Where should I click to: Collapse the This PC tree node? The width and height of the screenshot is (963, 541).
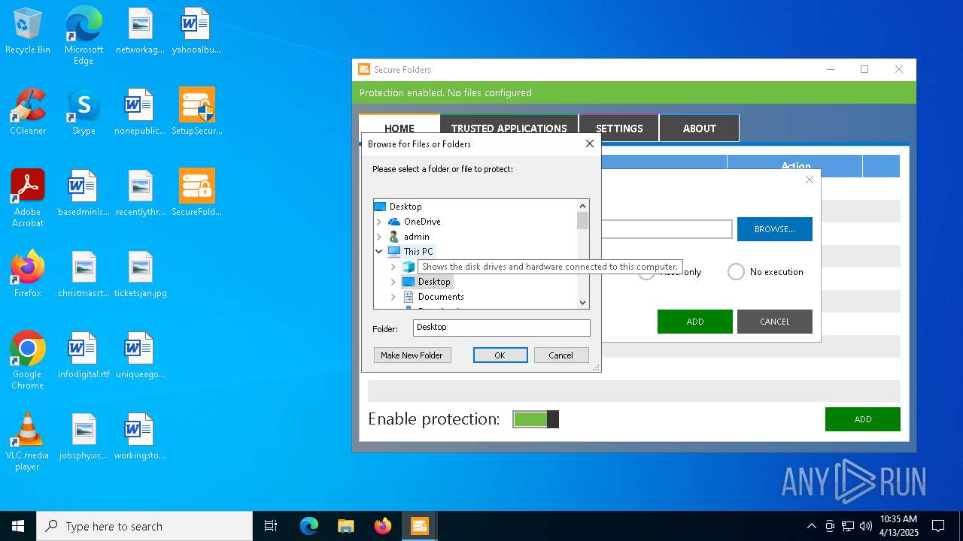379,252
